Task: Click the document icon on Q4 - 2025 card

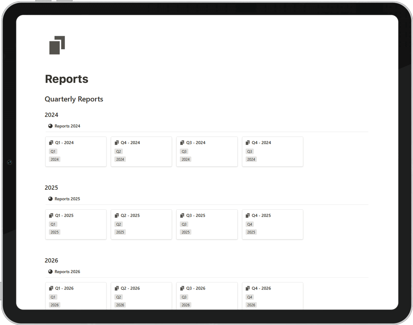Action: coord(248,215)
